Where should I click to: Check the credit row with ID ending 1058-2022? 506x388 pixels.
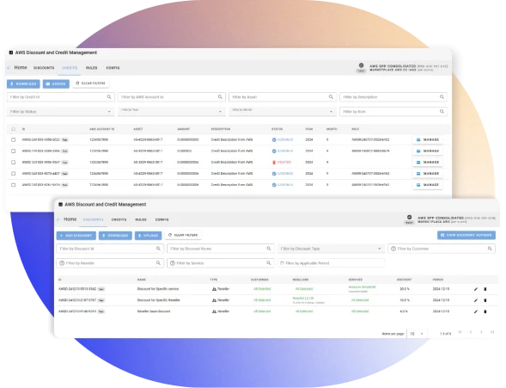(13, 139)
